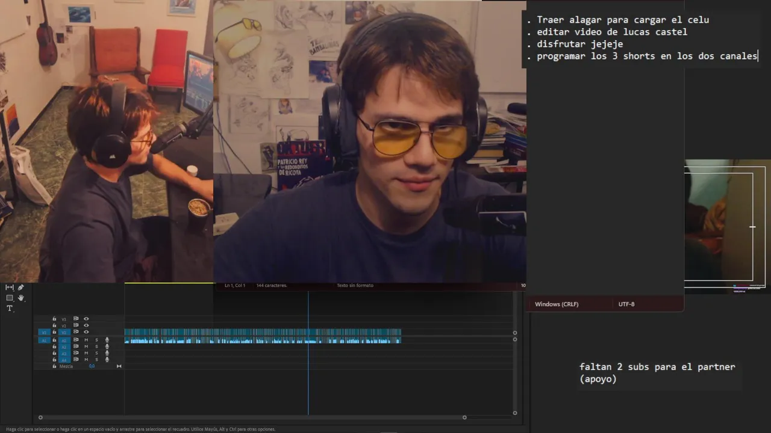Screen dimensions: 771x433
Task: Toggle lock on the Mezcla track
Action: pos(54,366)
